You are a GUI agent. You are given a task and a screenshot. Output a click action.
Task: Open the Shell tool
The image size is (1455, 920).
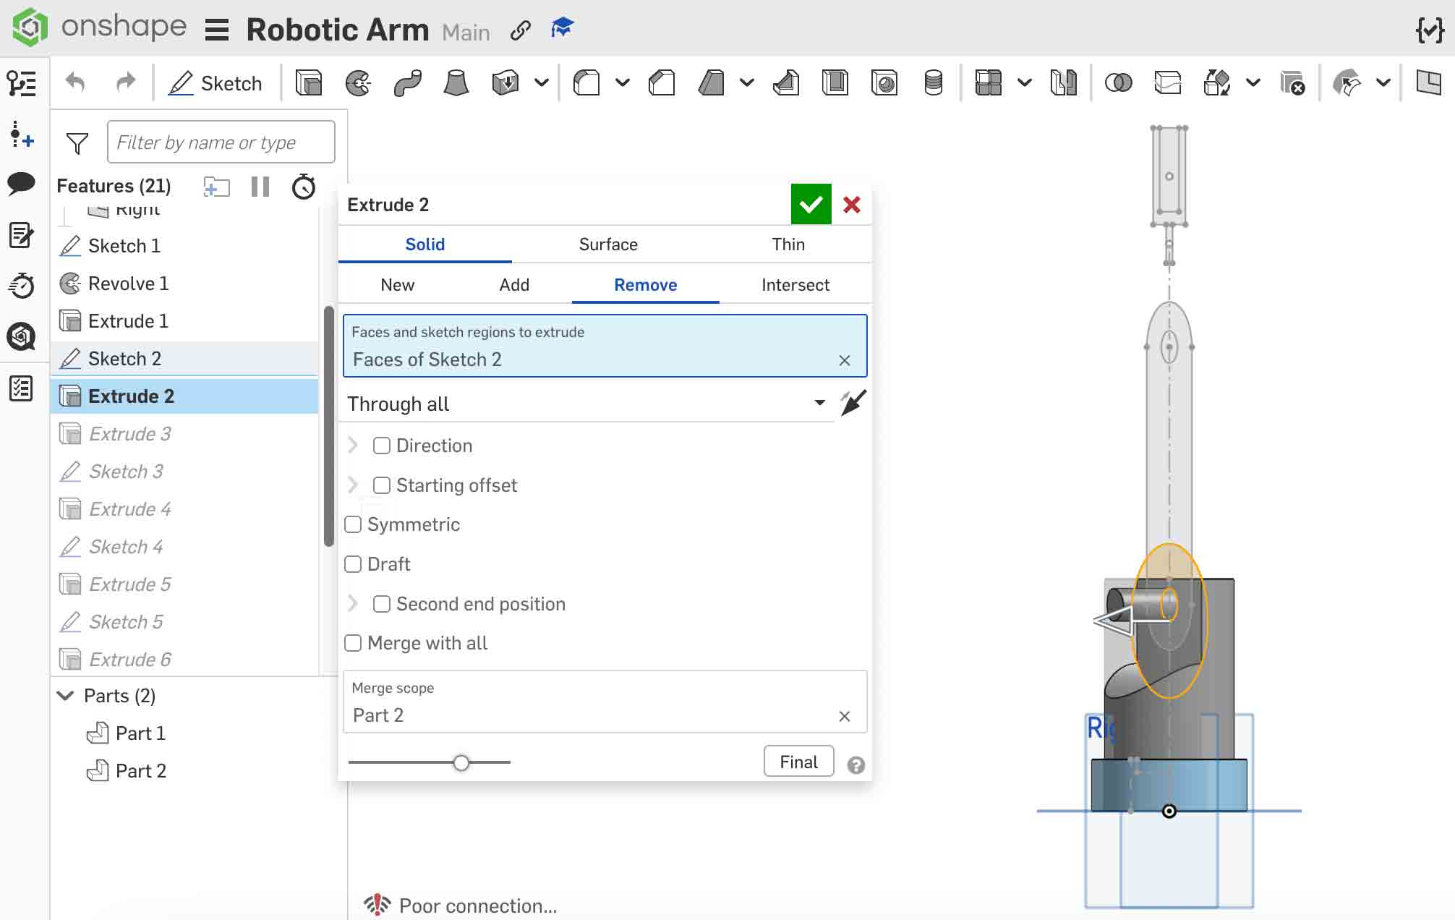(834, 83)
